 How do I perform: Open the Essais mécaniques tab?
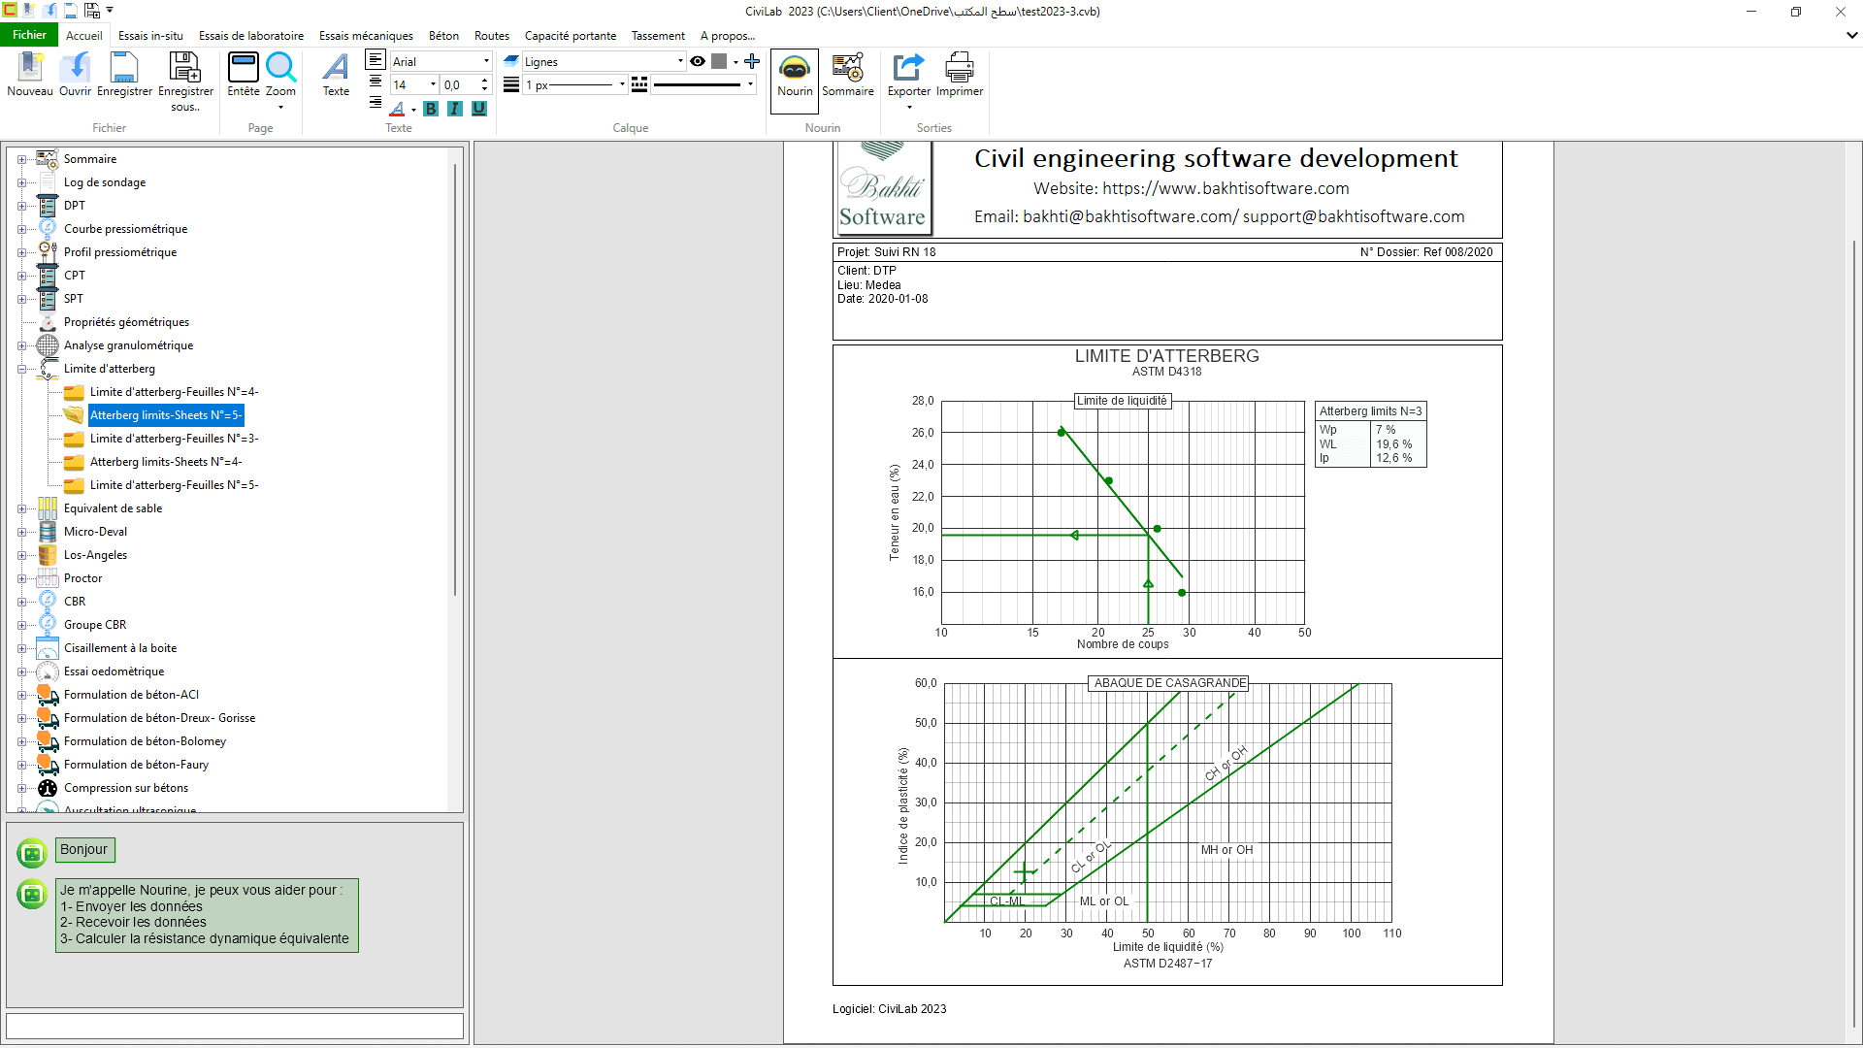point(366,36)
